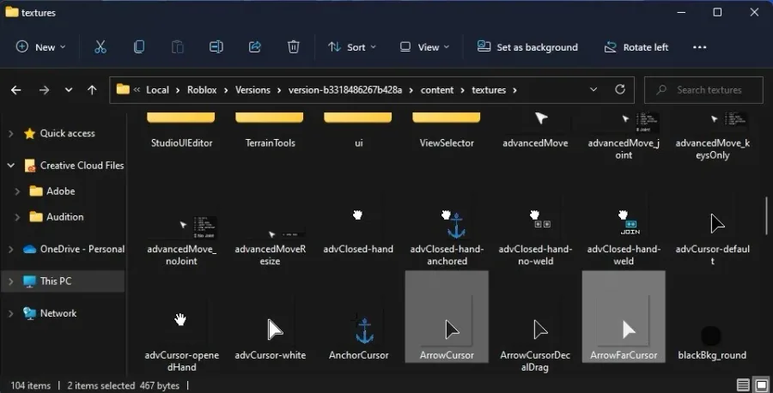Click the Cut scissors icon
Image resolution: width=773 pixels, height=393 pixels.
click(x=100, y=47)
